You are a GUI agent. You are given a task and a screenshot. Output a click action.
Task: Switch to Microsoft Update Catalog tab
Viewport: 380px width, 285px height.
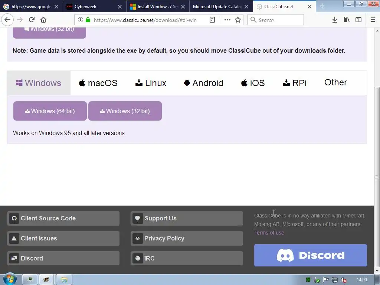point(221,7)
